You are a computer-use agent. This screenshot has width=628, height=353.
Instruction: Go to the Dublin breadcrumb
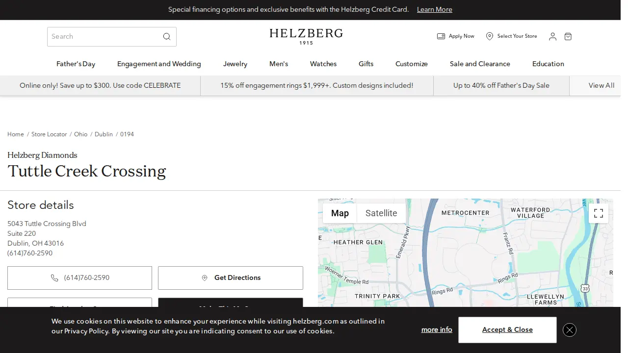[104, 134]
